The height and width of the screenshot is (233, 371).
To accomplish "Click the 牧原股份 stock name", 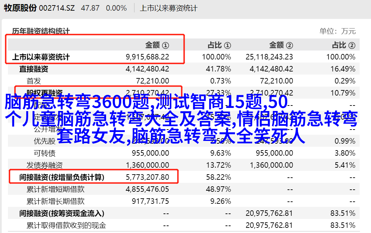I will point(20,8).
